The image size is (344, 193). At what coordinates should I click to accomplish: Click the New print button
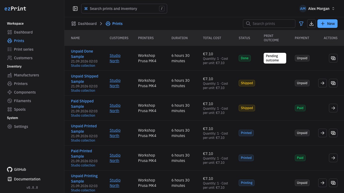(x=328, y=24)
